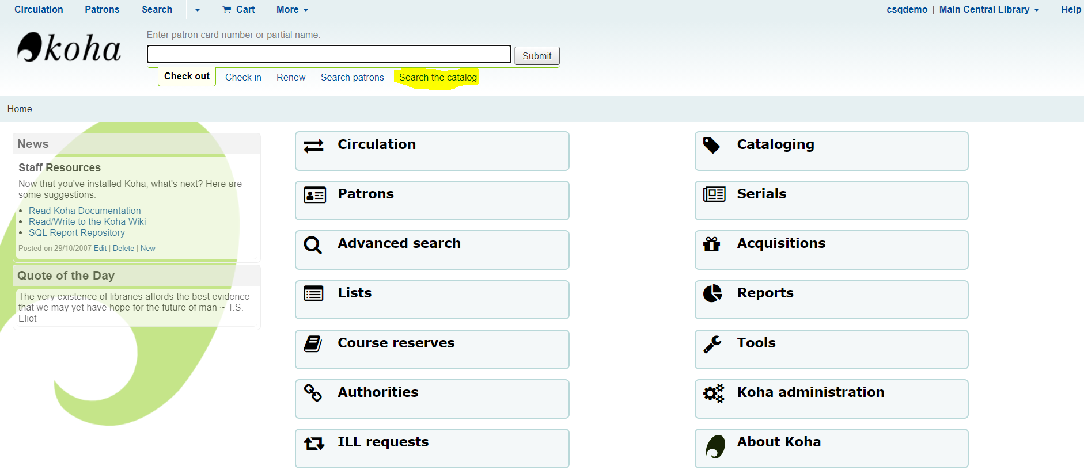Open the Serials module label
Image resolution: width=1084 pixels, height=470 pixels.
[x=761, y=194]
